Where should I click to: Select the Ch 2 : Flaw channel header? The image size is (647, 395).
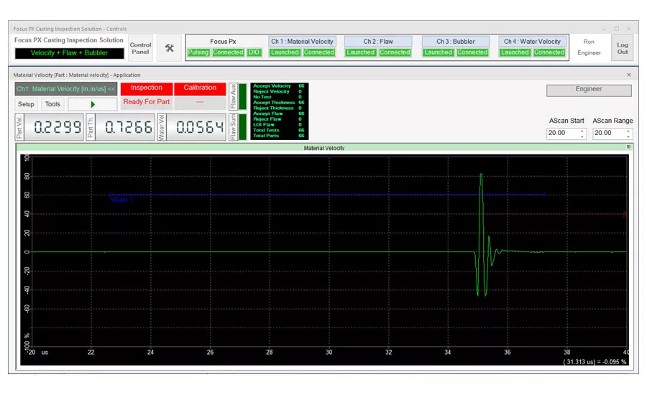click(378, 41)
